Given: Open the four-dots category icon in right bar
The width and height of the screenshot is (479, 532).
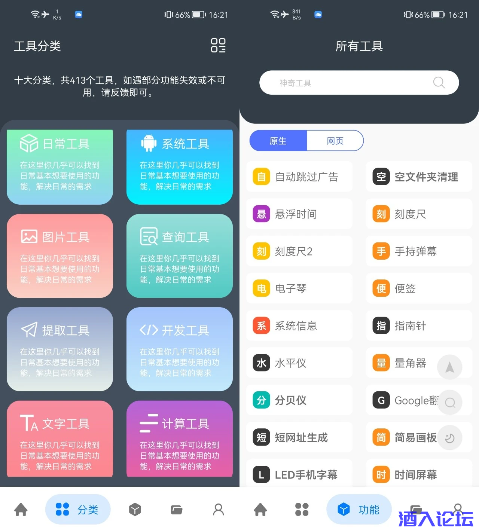Looking at the screenshot, I should pyautogui.click(x=302, y=510).
